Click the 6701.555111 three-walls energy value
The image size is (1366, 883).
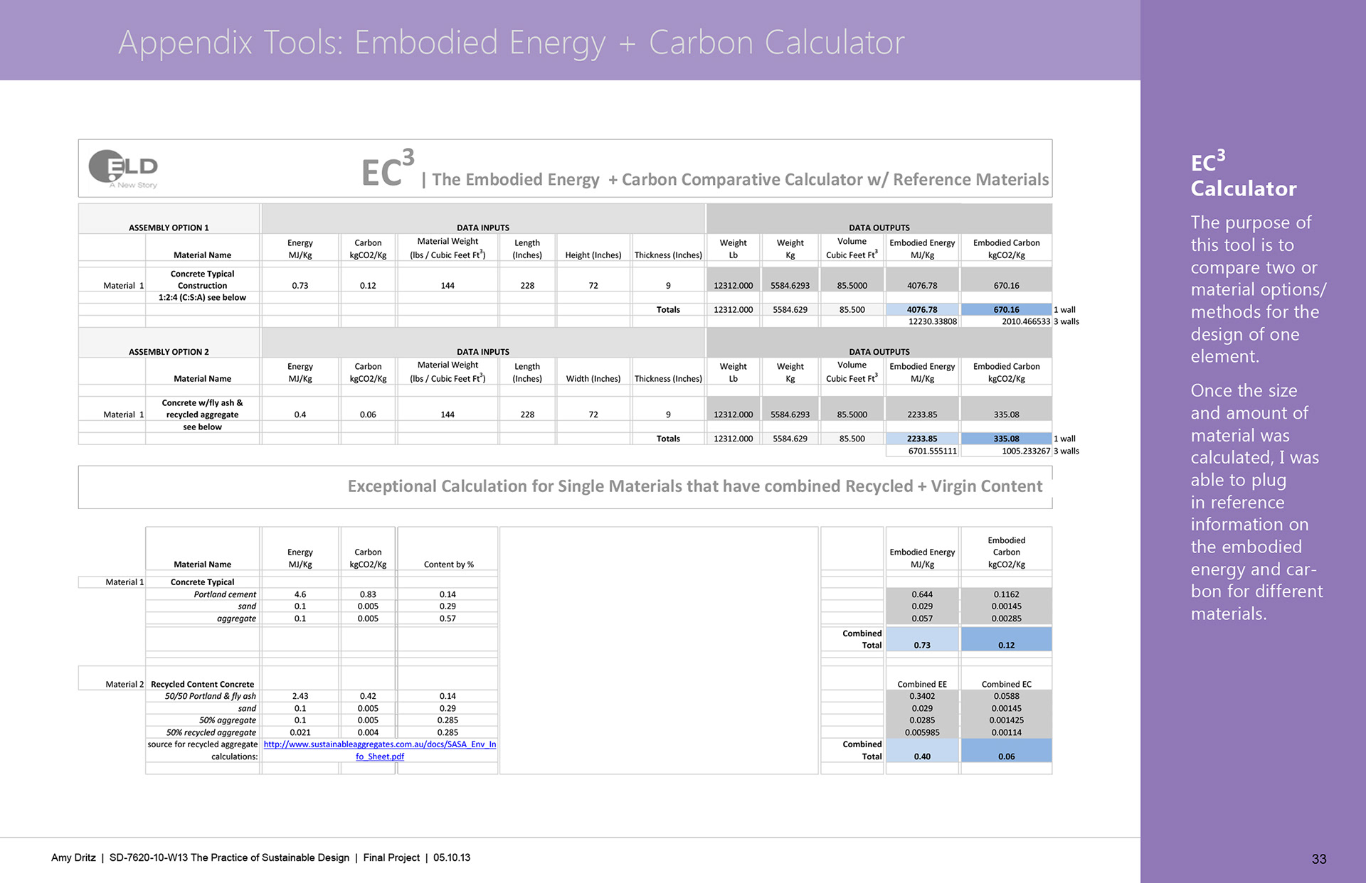click(x=933, y=451)
